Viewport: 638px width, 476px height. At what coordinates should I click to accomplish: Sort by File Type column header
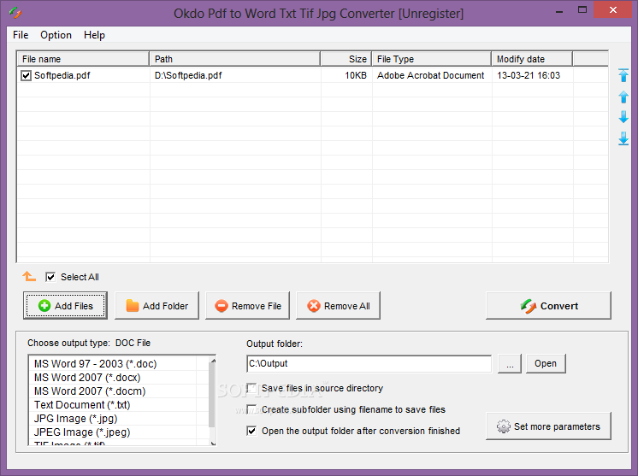click(431, 59)
